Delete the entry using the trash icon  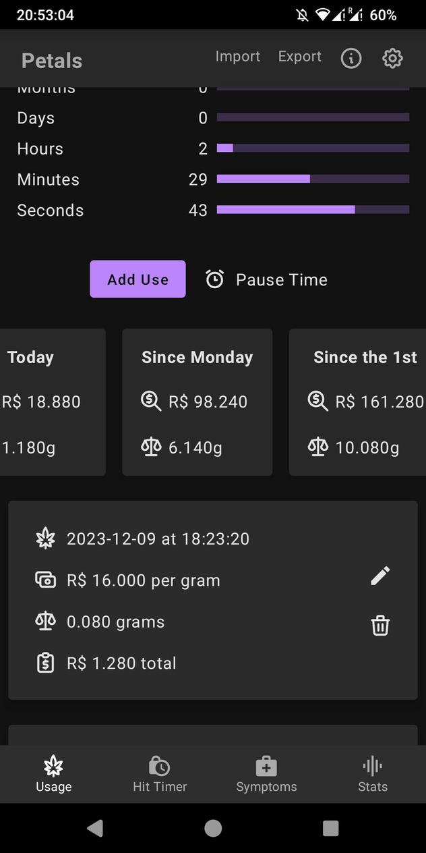tap(380, 626)
